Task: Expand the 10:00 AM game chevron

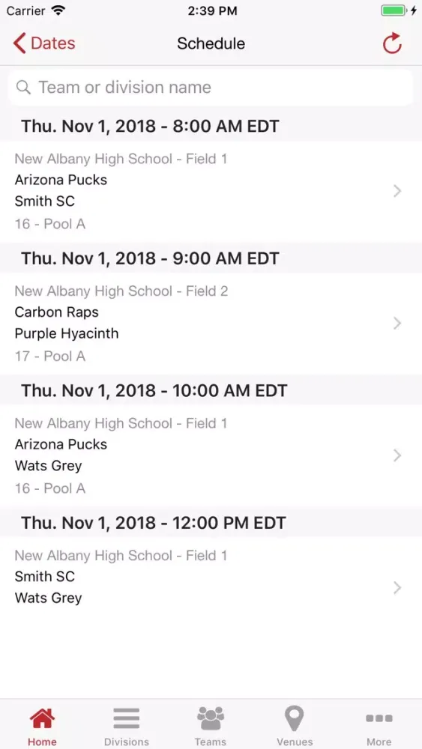Action: [x=397, y=455]
